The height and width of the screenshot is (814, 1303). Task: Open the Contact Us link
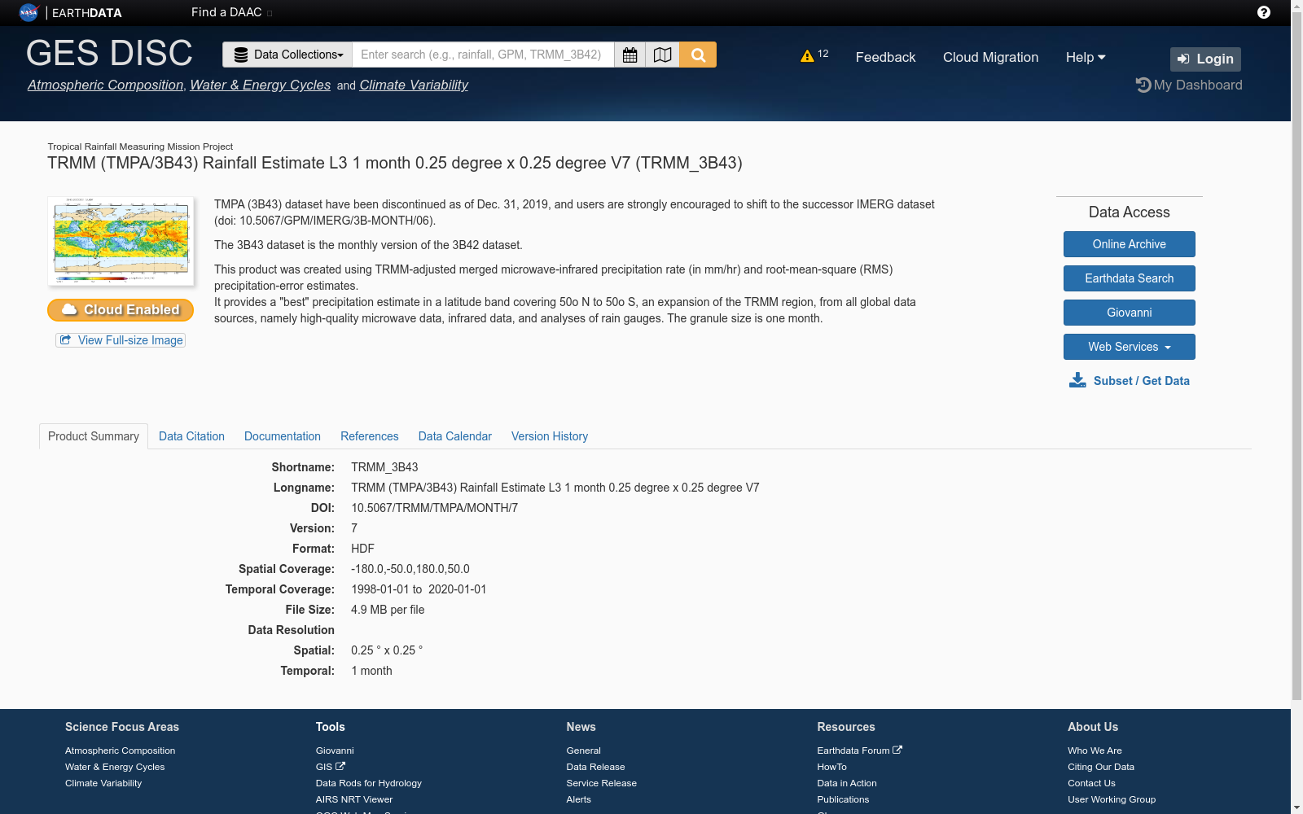click(x=1092, y=783)
